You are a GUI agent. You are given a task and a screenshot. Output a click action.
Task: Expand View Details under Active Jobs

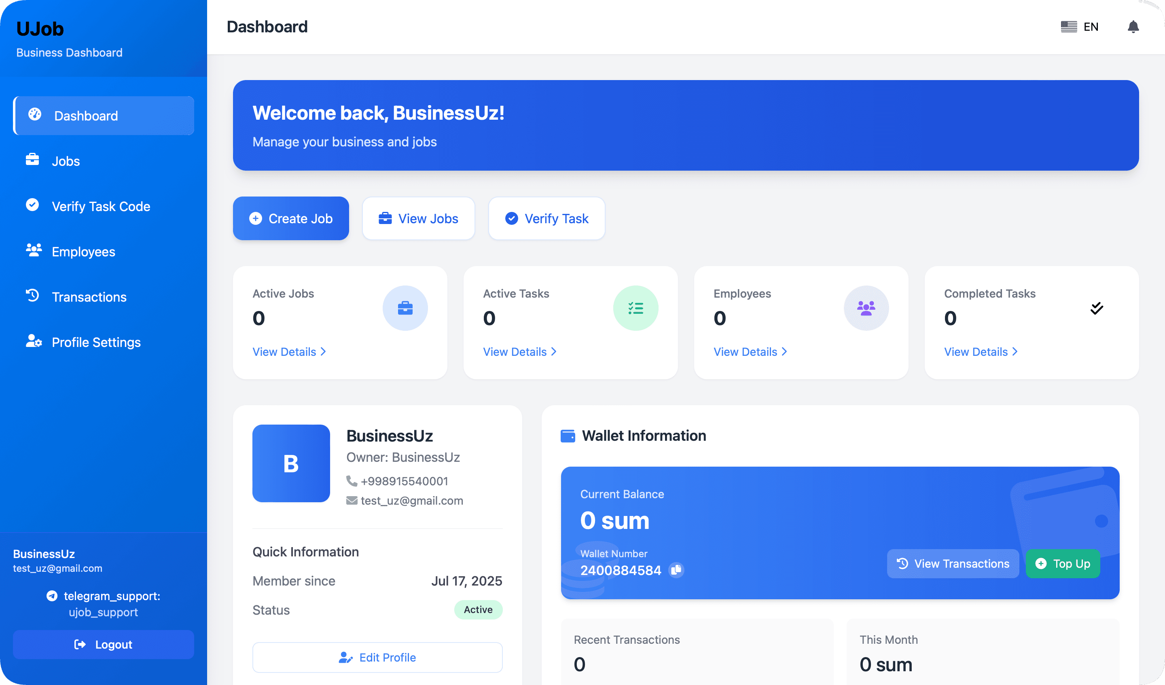[289, 352]
